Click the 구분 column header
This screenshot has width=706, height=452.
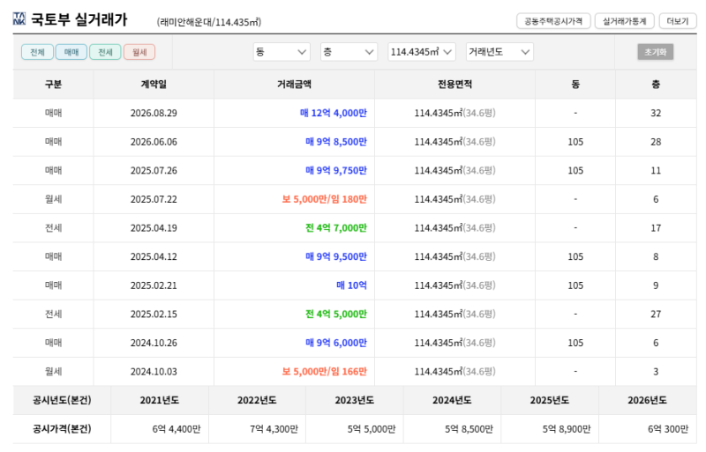(53, 84)
